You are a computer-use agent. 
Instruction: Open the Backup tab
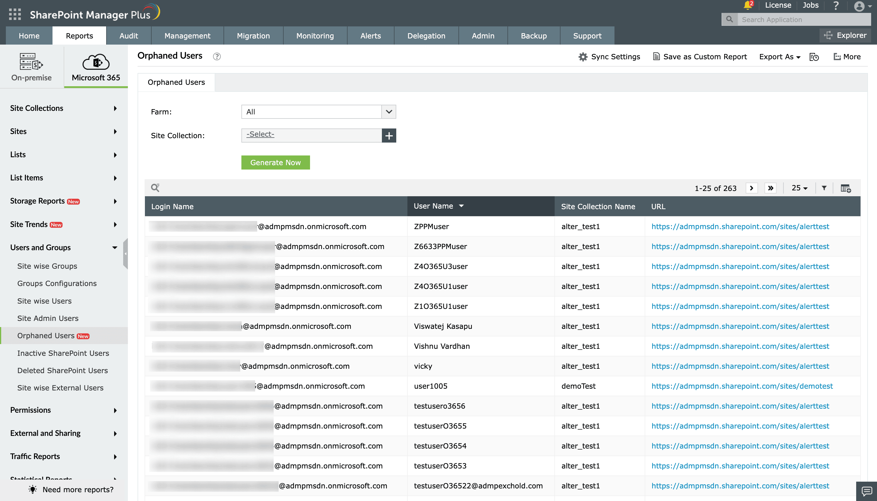tap(534, 35)
